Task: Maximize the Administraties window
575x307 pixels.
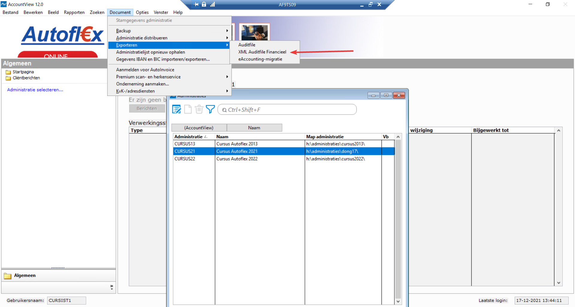Action: [386, 95]
